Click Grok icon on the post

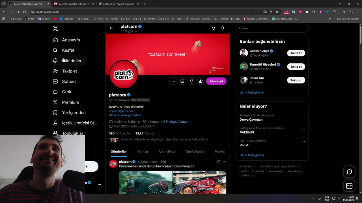coord(219,162)
